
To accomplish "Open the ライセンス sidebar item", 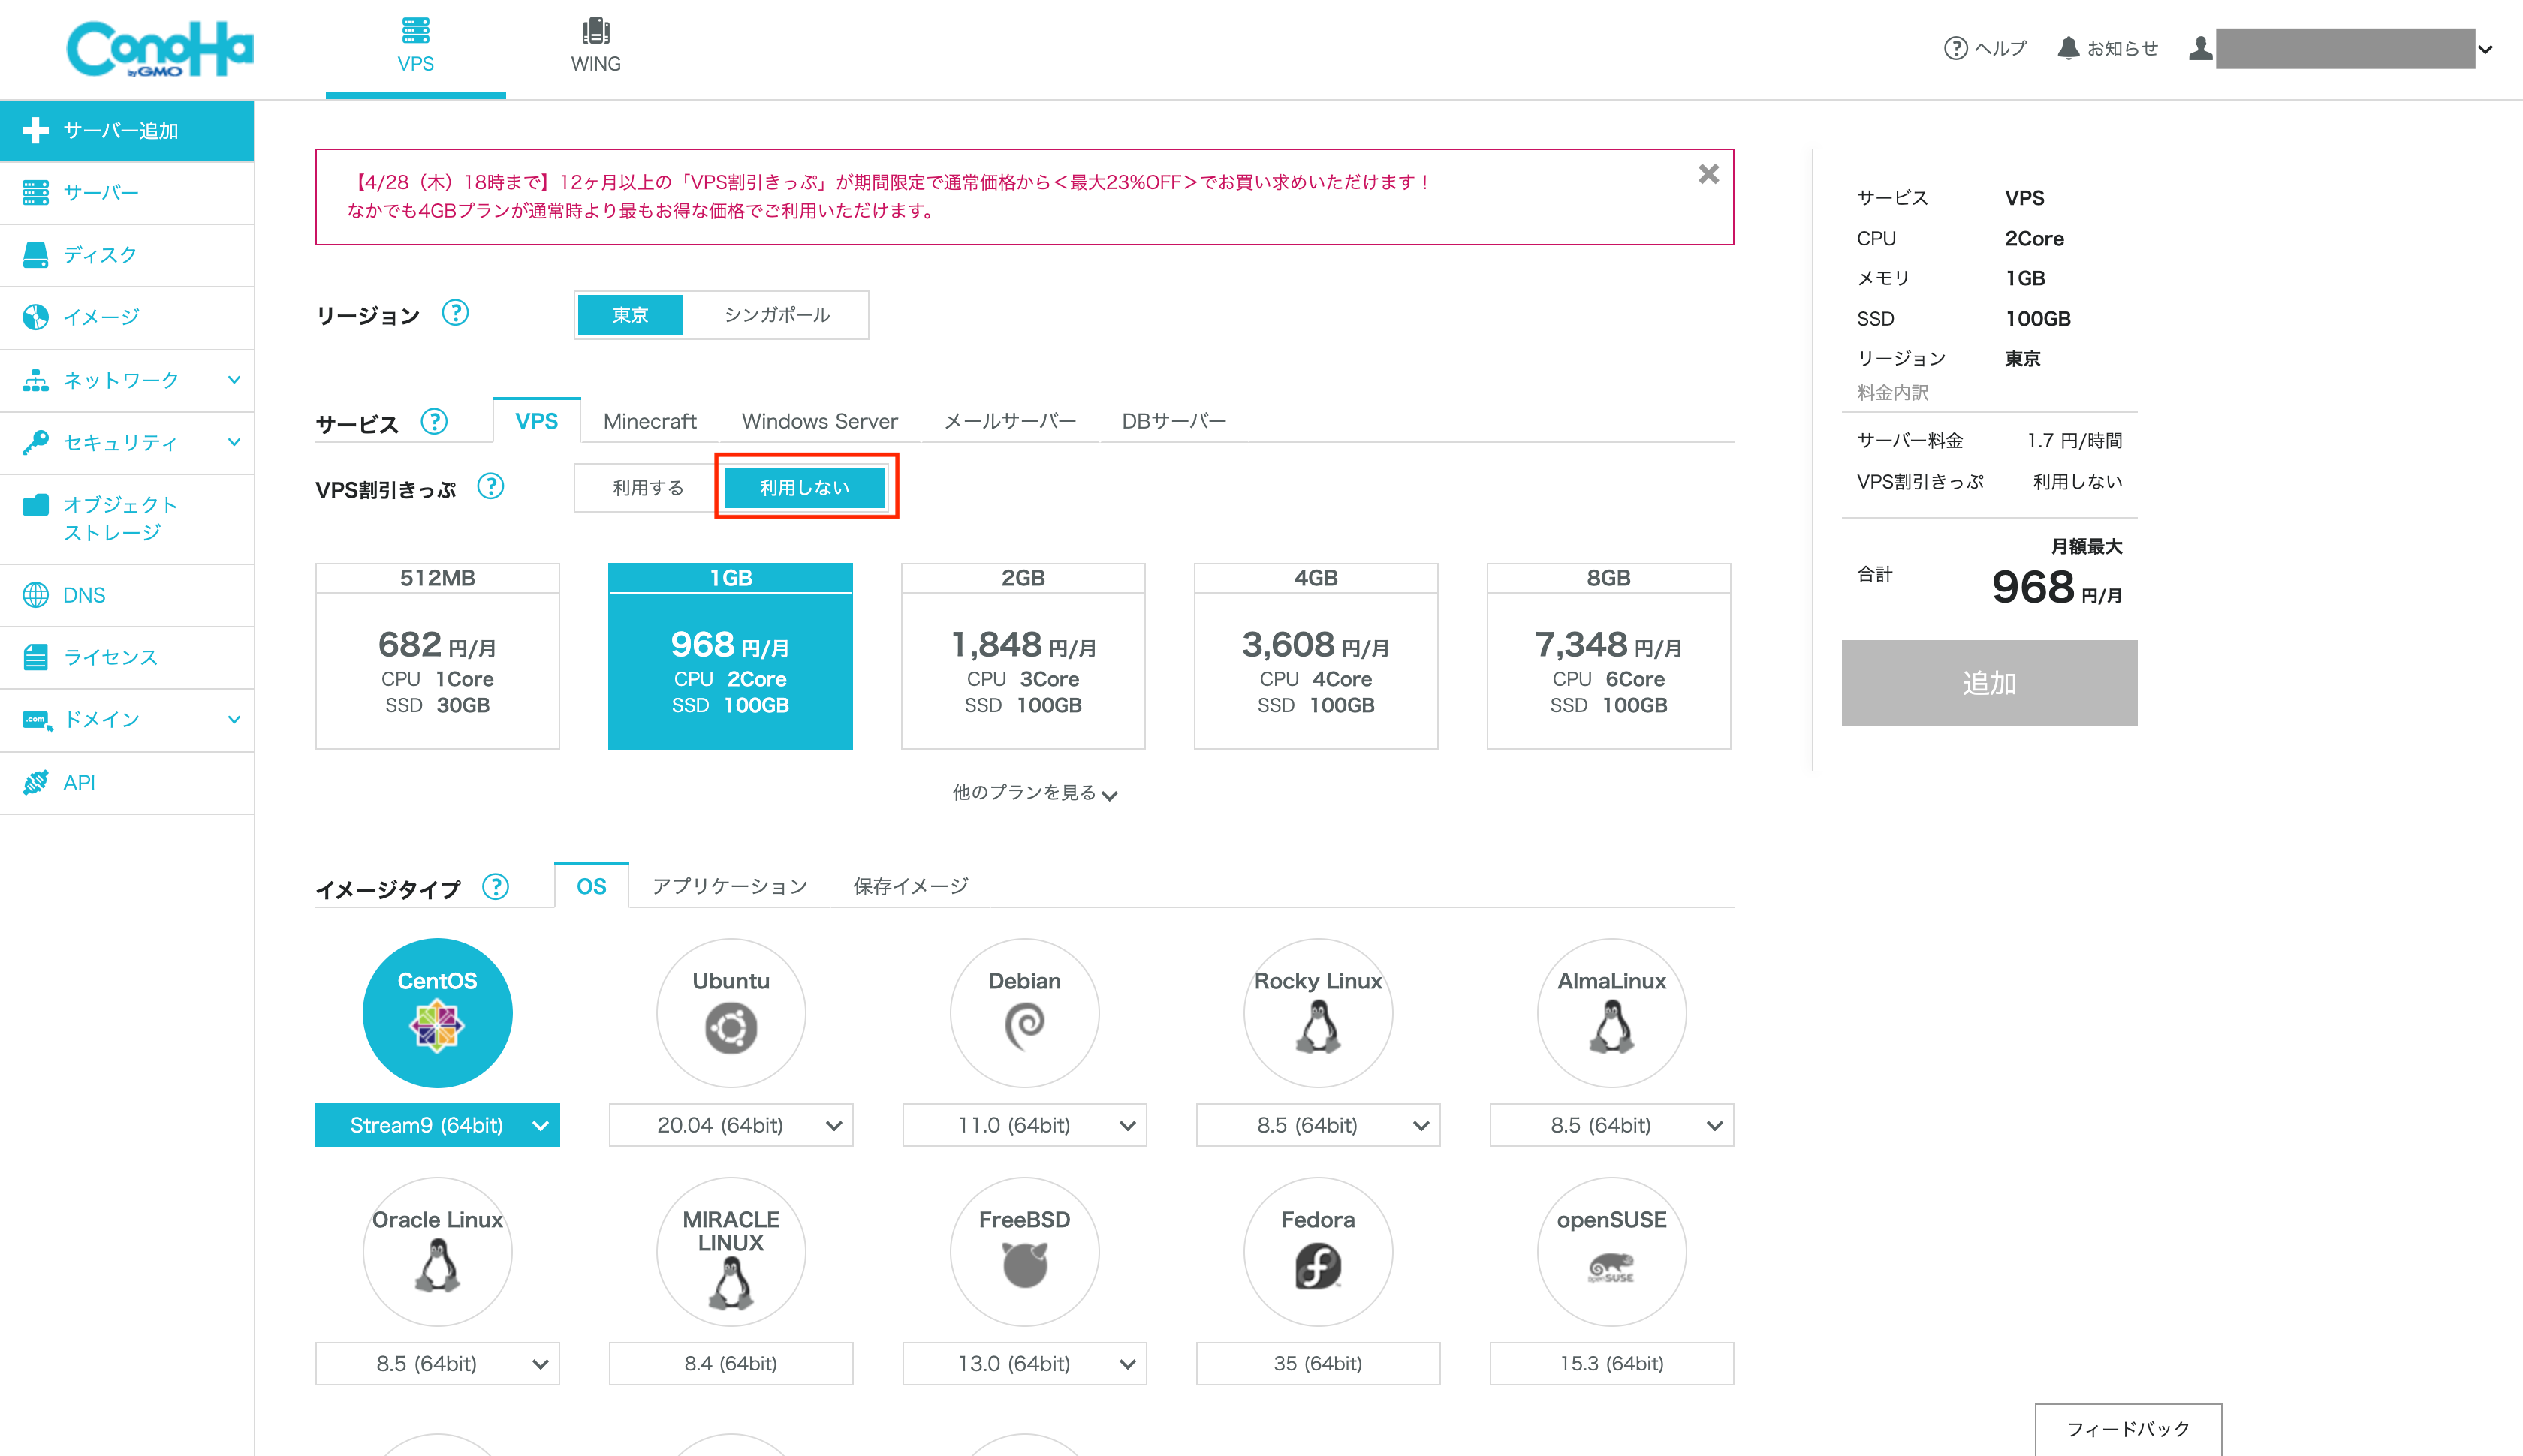I will point(127,657).
